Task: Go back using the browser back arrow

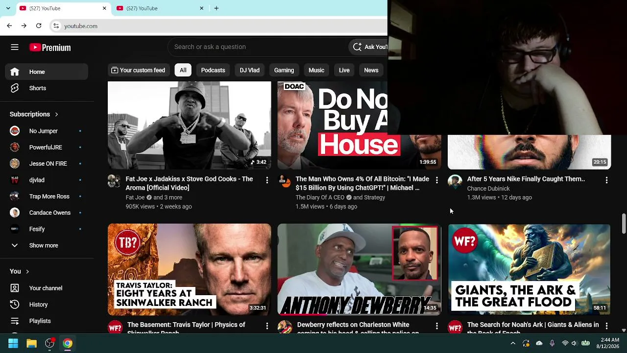Action: click(x=9, y=25)
